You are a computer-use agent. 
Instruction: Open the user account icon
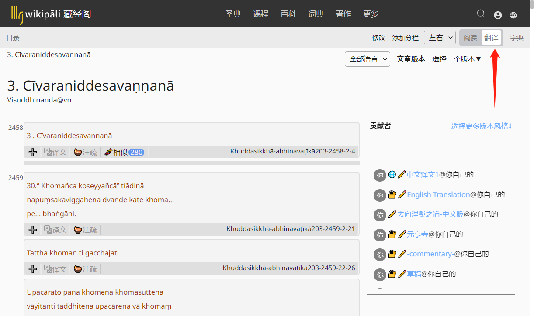[498, 15]
